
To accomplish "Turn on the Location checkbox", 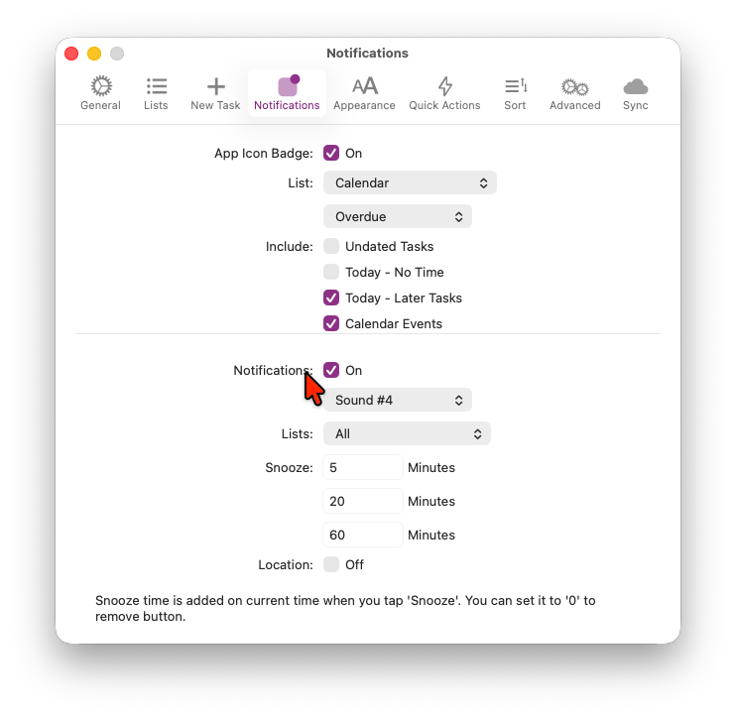I will pyautogui.click(x=331, y=564).
